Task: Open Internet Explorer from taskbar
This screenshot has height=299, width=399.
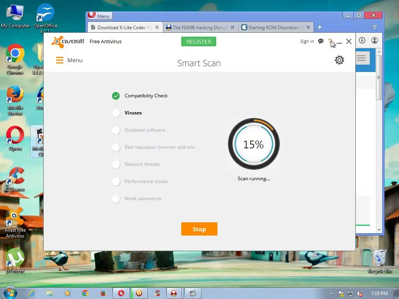Action: coord(32,293)
